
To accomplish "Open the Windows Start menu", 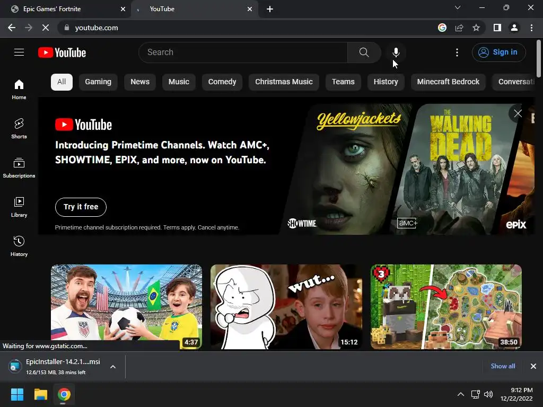I will pyautogui.click(x=17, y=394).
